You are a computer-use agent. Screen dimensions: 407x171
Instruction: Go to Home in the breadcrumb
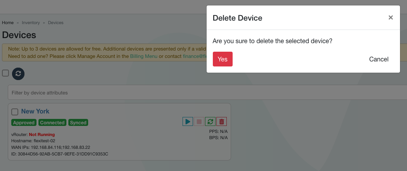coord(8,23)
